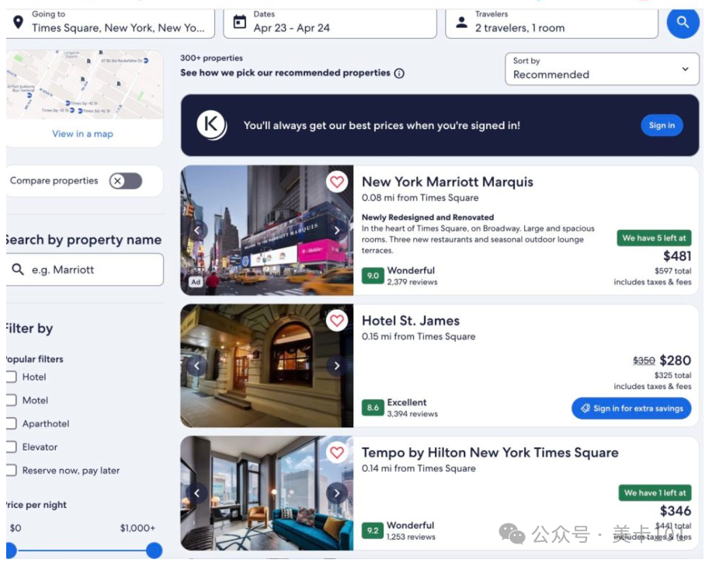The image size is (709, 563).
Task: Click the calendar icon in Dates field
Action: (240, 22)
